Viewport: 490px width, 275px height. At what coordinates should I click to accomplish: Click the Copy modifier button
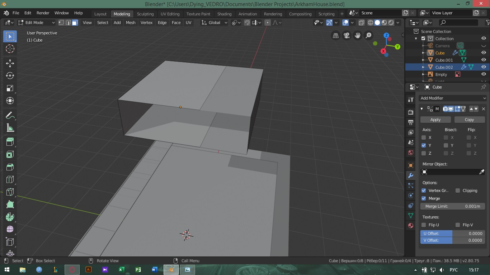[469, 120]
